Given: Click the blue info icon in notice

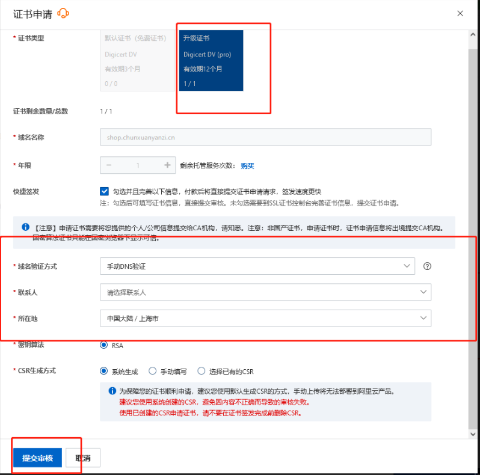Looking at the screenshot, I should [x=26, y=227].
